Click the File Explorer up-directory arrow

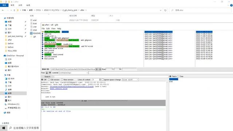(14, 10)
